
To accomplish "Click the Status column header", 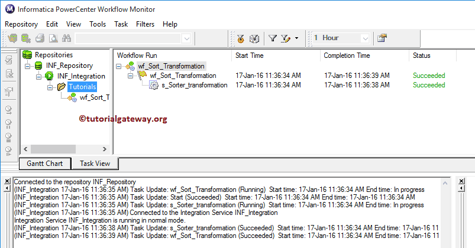I will pyautogui.click(x=432, y=56).
